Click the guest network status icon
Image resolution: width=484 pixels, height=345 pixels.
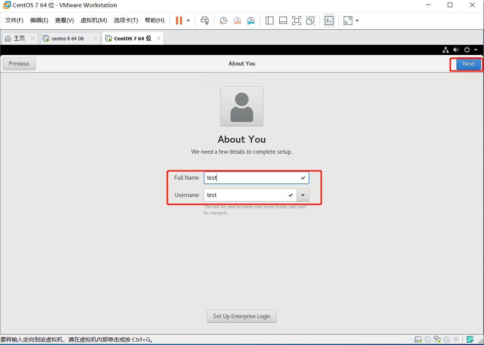[x=446, y=50]
